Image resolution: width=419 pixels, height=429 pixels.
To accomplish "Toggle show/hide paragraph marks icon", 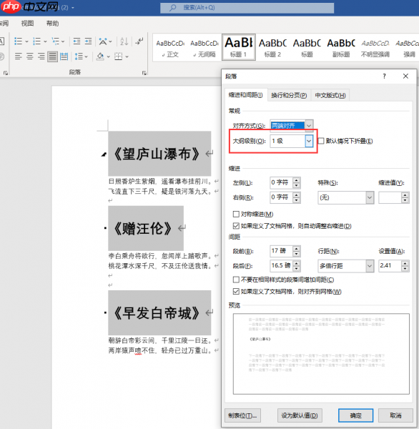I will 139,41.
